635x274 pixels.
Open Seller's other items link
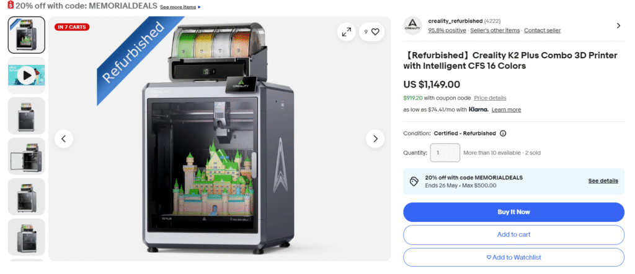click(x=495, y=30)
